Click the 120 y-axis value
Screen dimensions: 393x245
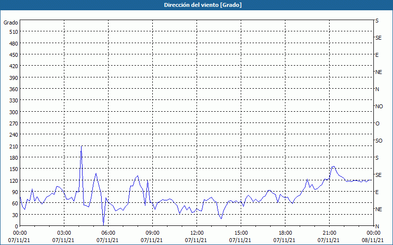click(x=14, y=180)
